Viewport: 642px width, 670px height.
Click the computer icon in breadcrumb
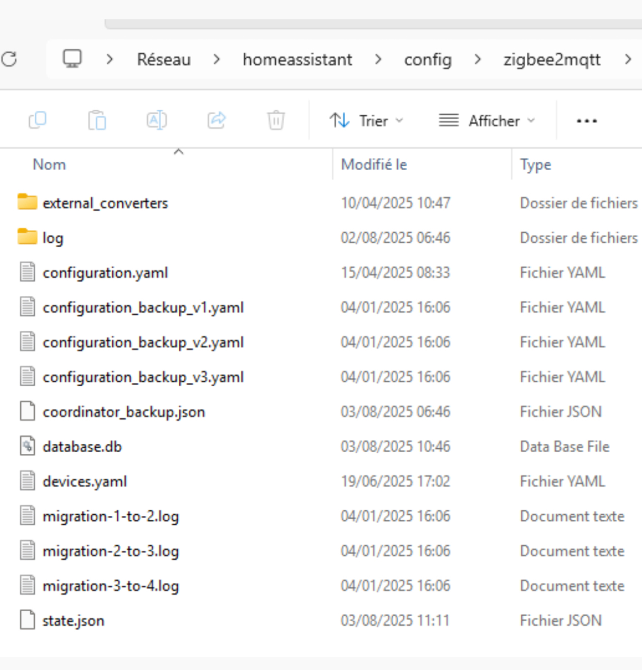72,59
